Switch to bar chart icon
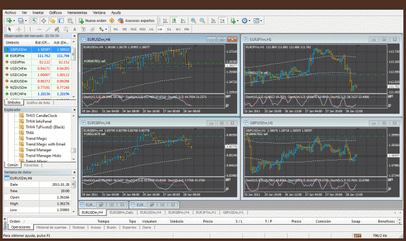Screen dimensions: 406x241 point(165,21)
